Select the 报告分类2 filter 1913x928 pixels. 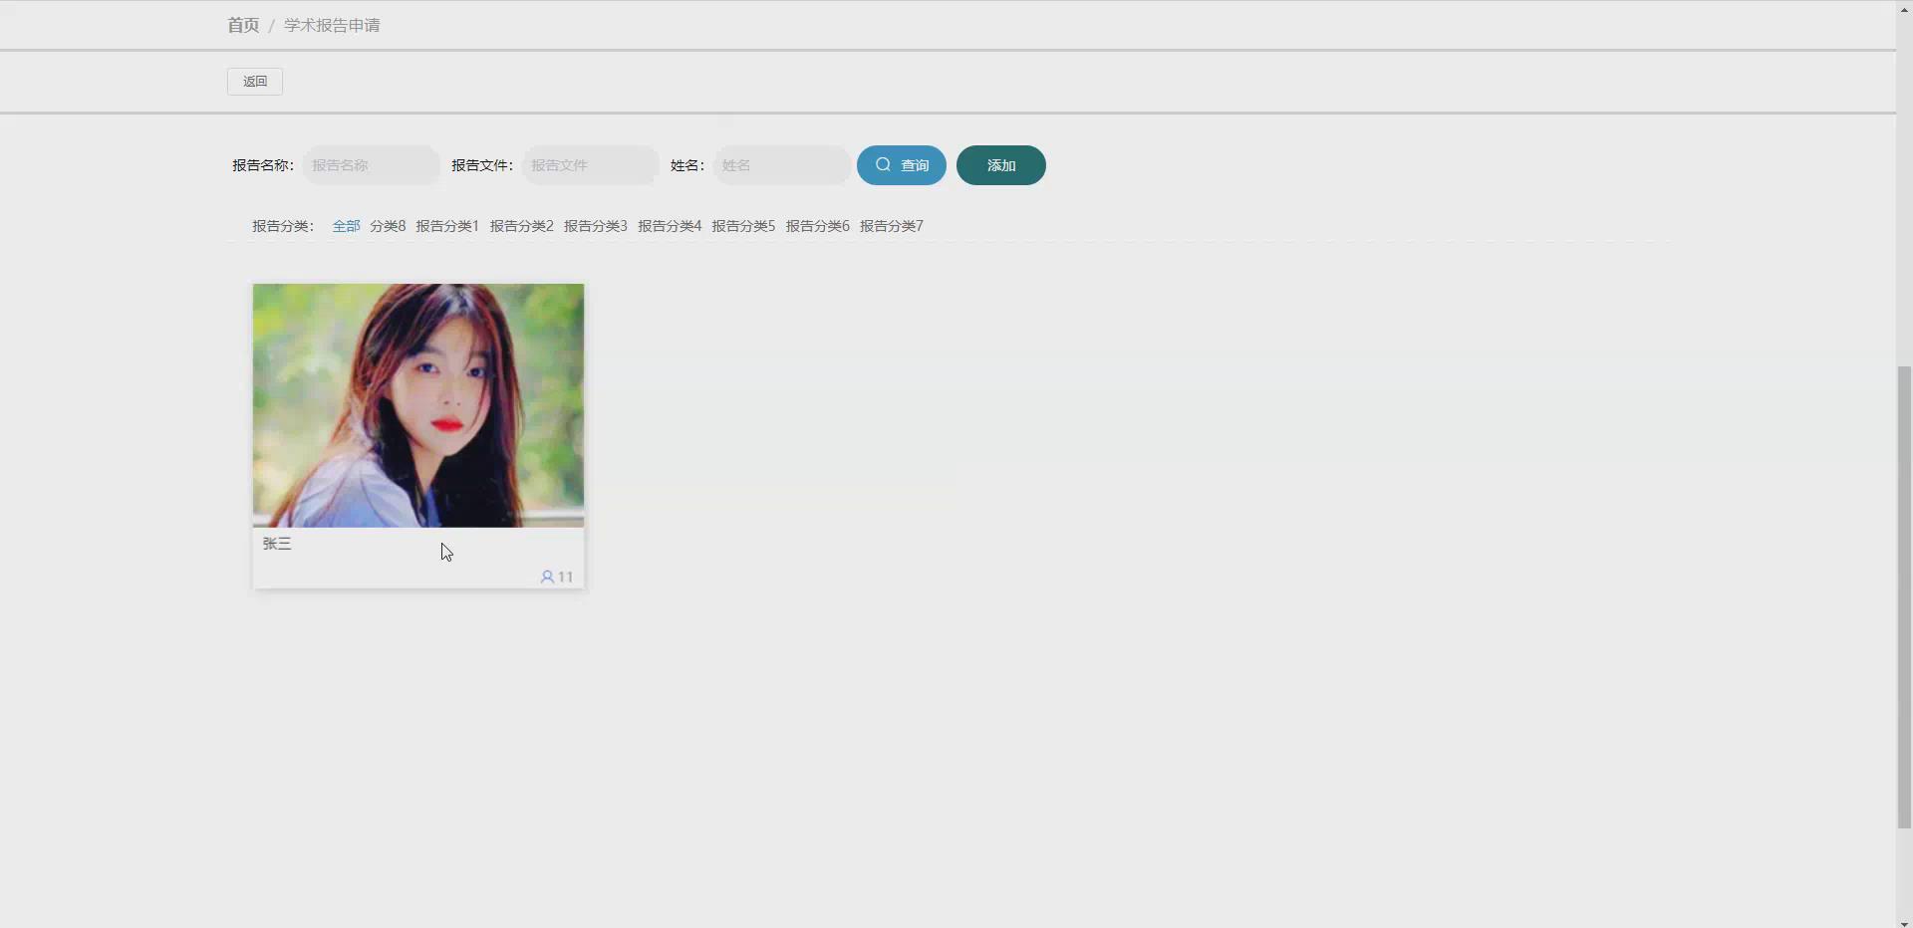(x=521, y=226)
